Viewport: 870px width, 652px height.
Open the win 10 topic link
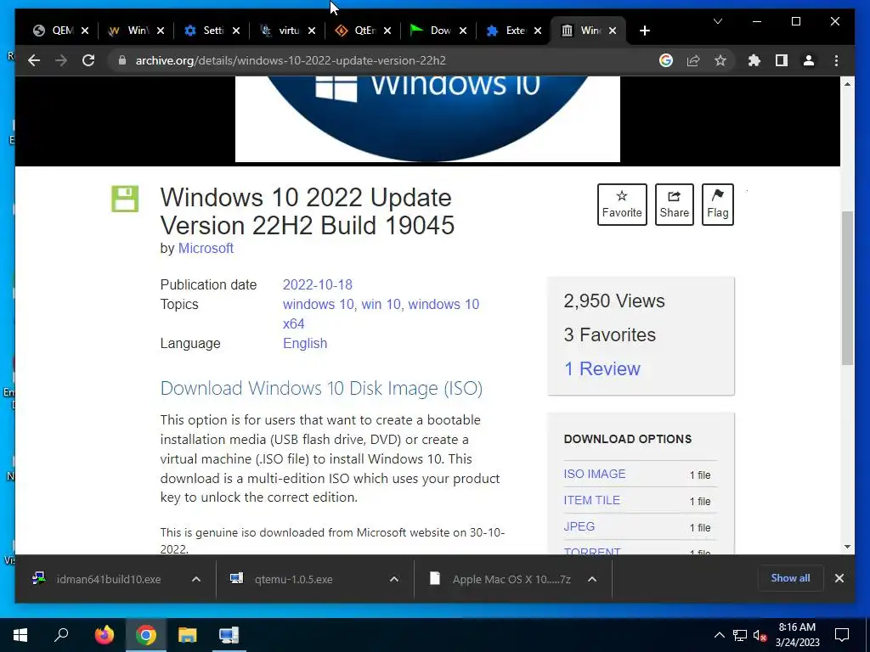[x=380, y=304]
